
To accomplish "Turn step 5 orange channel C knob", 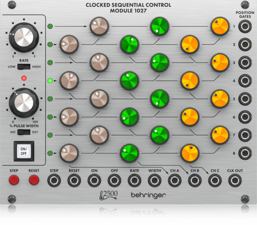I will click(220, 99).
